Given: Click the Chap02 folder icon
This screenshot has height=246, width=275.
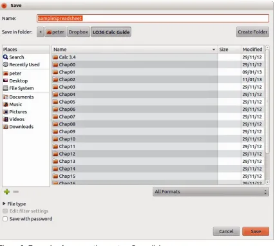Looking at the screenshot, I should (x=55, y=79).
